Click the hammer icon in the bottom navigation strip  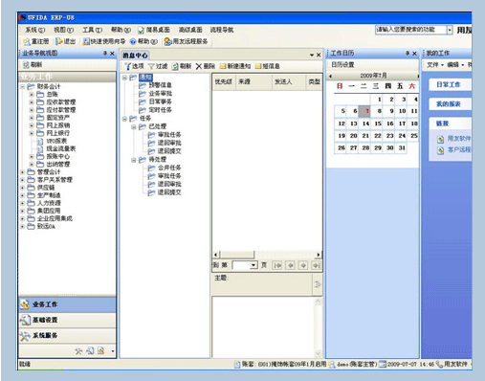coord(78,351)
